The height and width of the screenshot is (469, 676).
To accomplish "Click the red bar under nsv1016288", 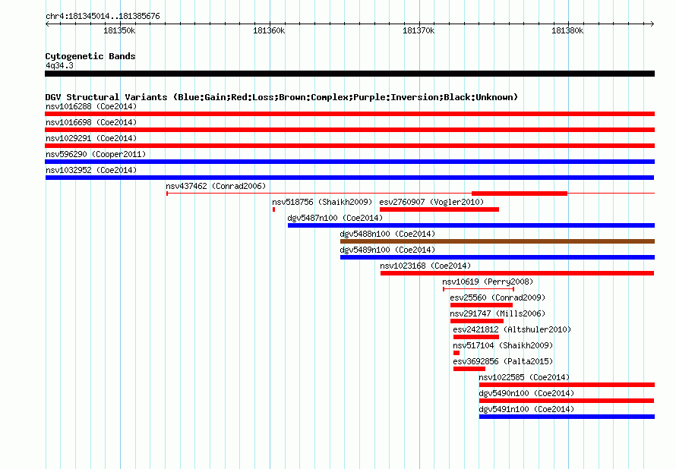I will 349,114.
